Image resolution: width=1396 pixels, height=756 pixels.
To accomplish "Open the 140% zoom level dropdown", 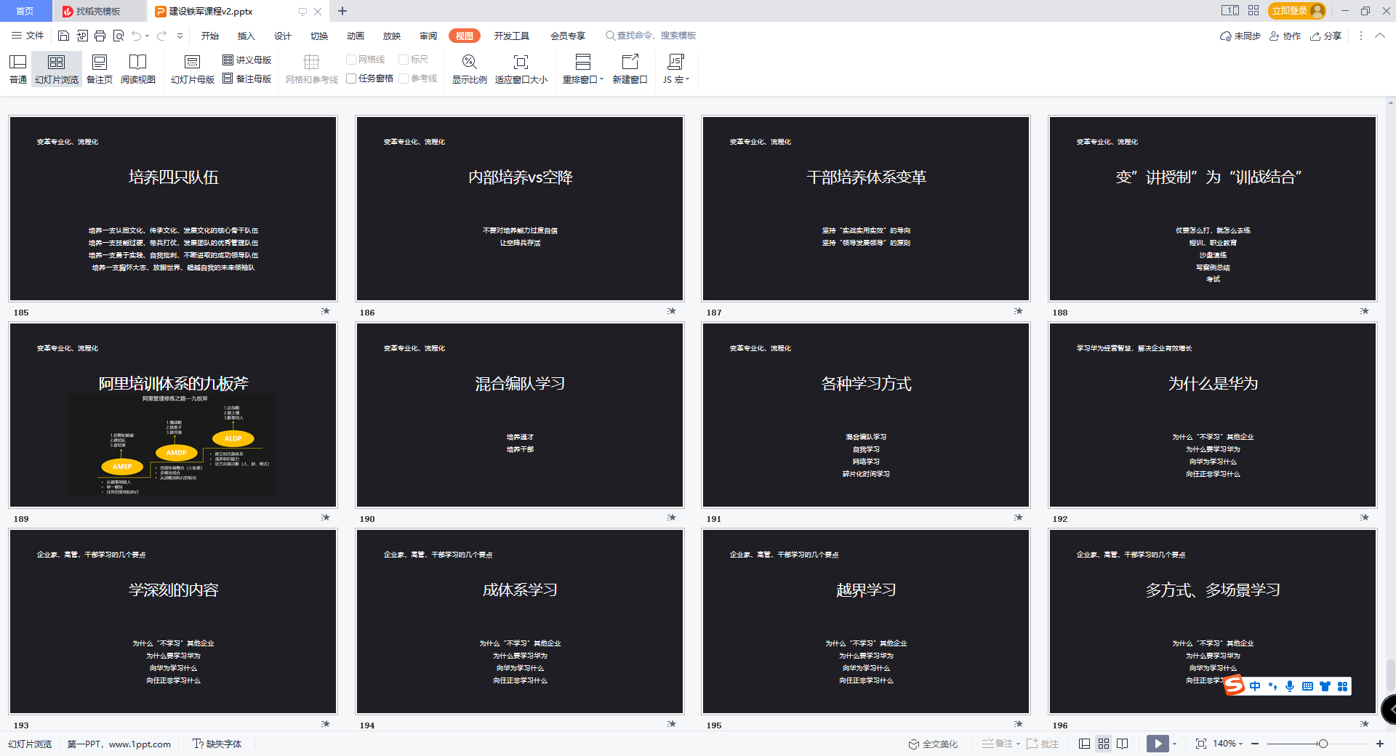I will point(1228,744).
